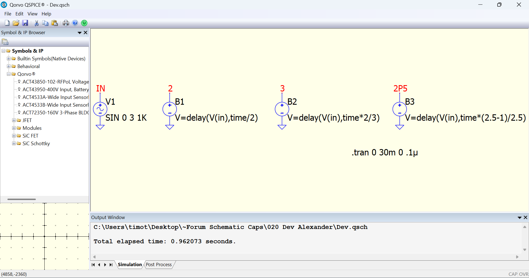Open the Output Window panel dropdown arrow
Screen dimensions: 529x278
[x=519, y=218]
